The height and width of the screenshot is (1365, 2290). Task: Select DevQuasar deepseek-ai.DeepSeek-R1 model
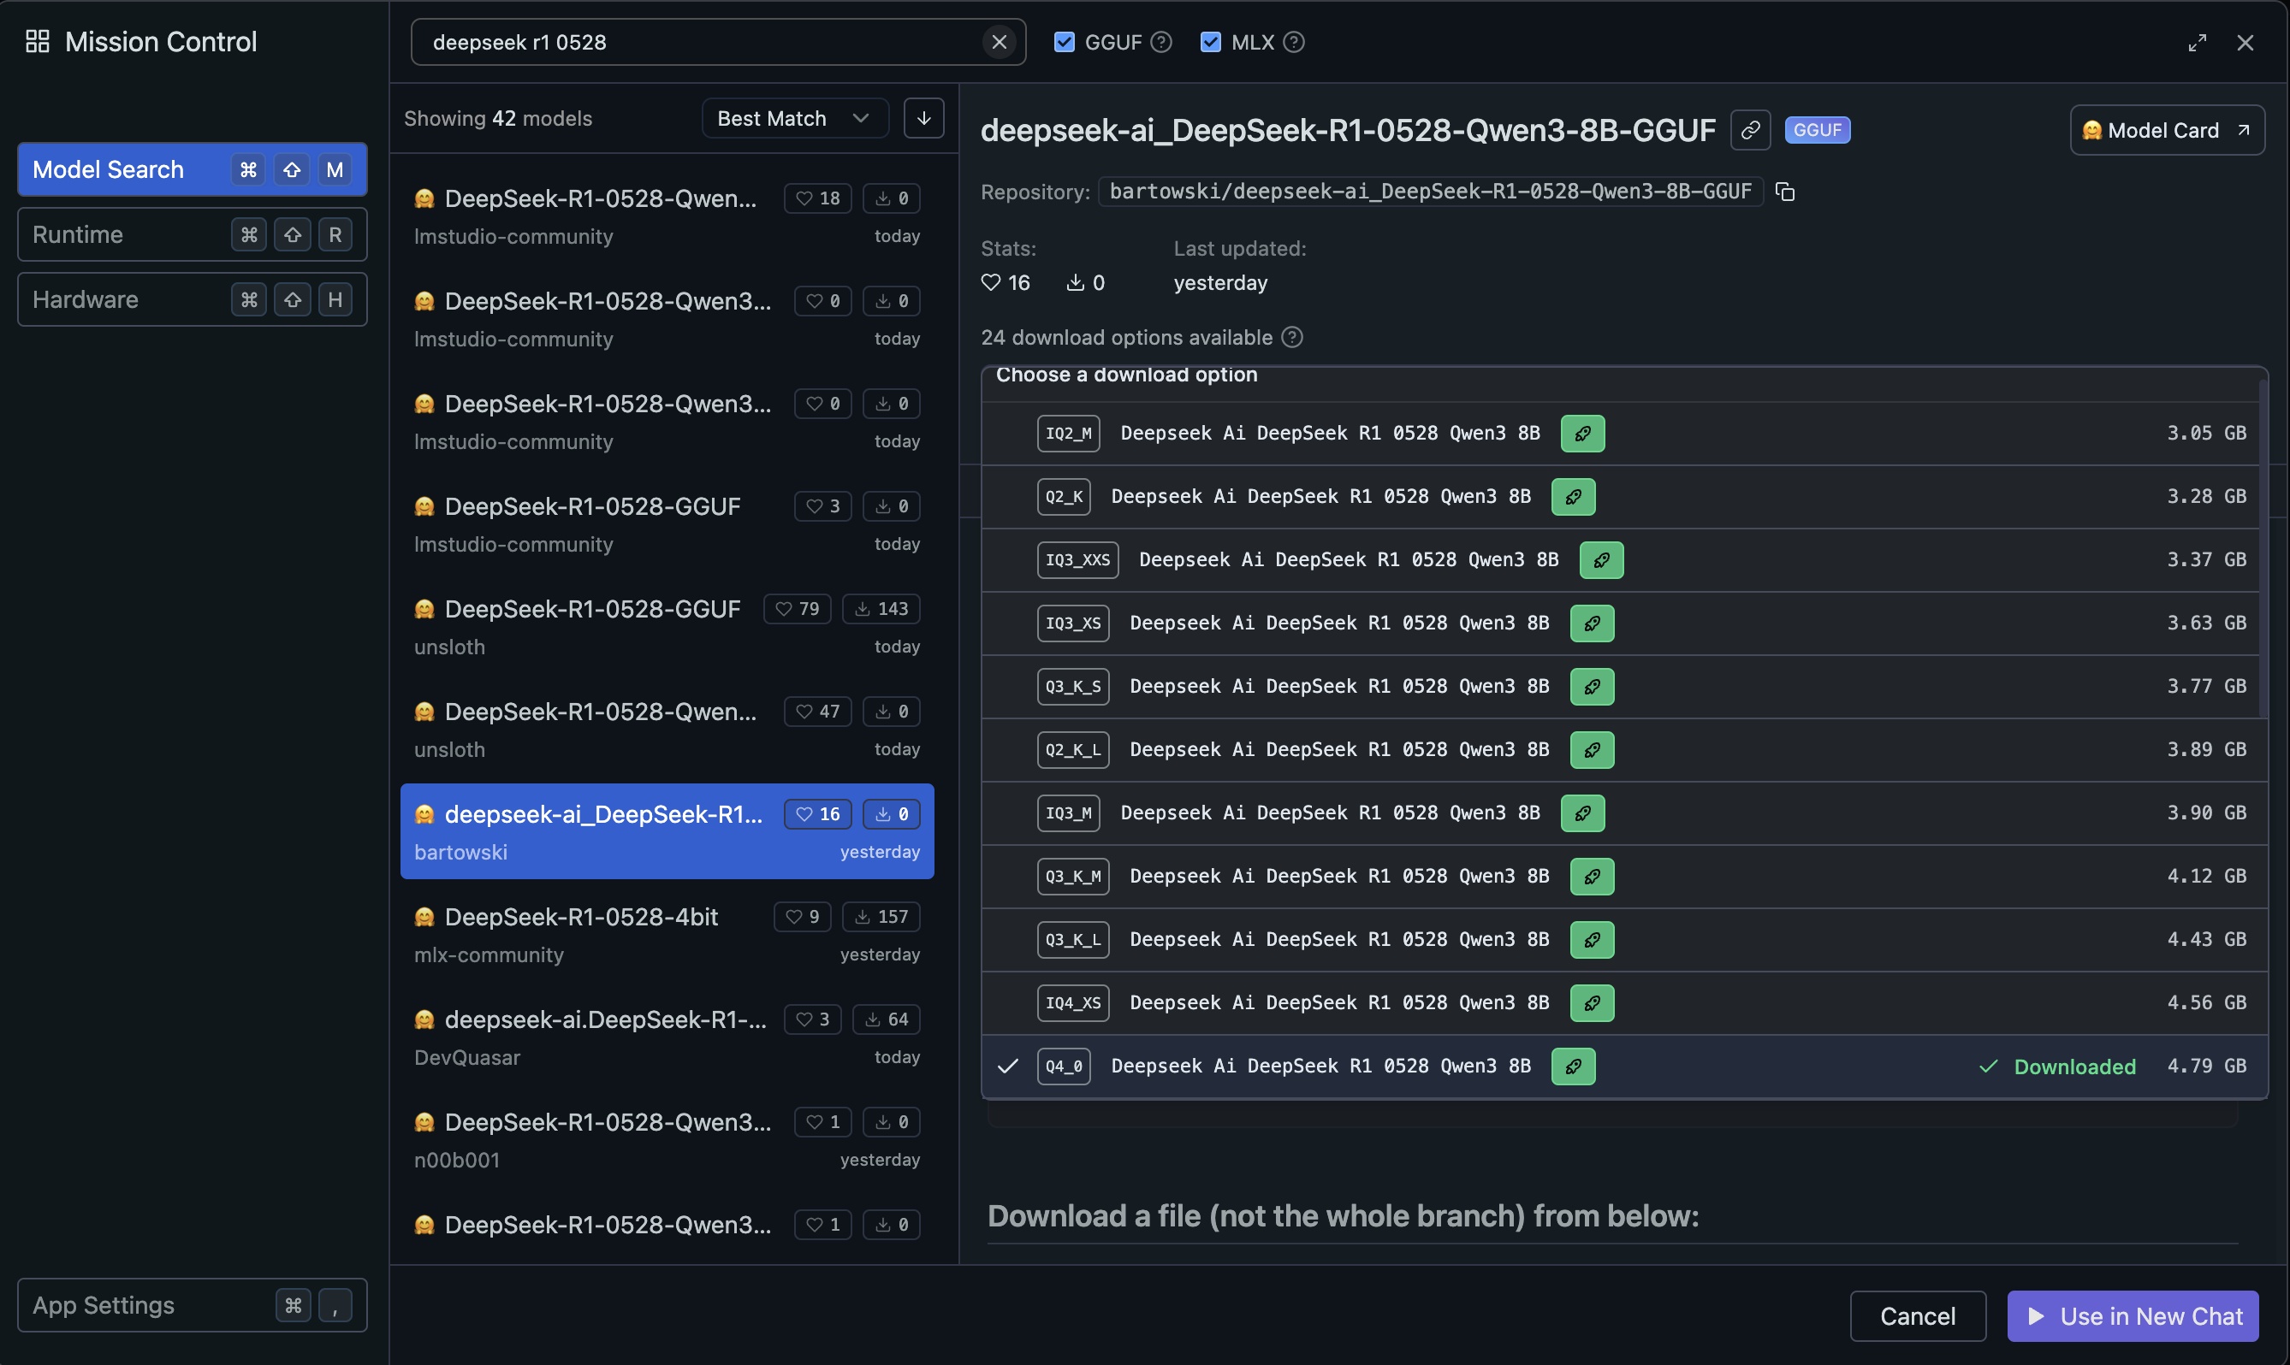(667, 1037)
